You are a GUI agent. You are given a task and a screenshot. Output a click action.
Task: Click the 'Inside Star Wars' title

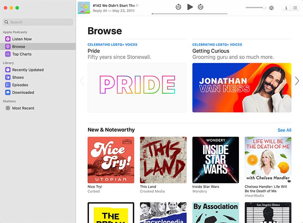click(x=206, y=187)
